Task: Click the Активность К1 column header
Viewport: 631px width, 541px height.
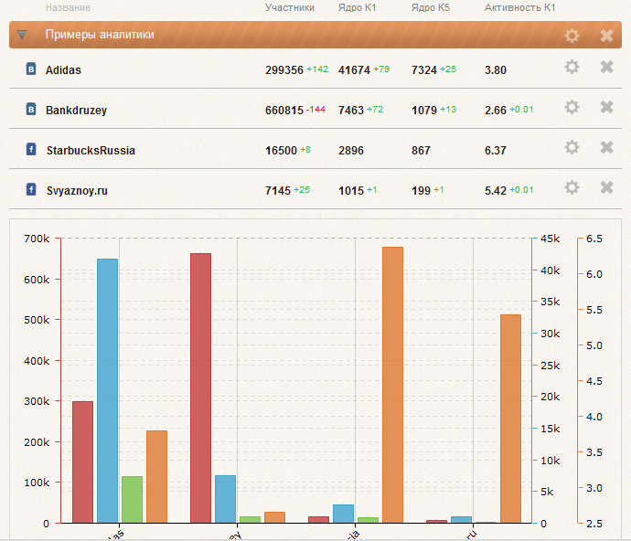Action: pyautogui.click(x=520, y=7)
